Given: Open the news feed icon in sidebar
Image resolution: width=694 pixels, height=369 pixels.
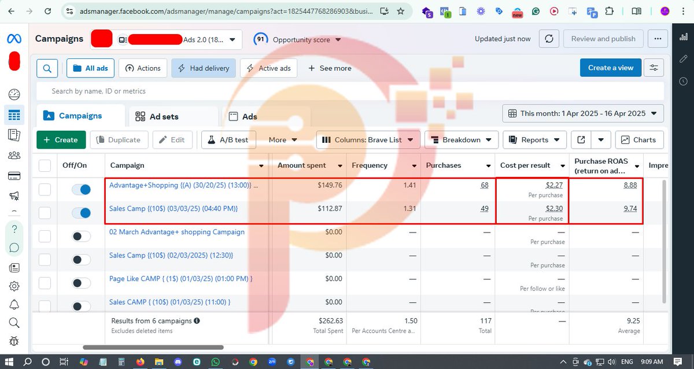Looking at the screenshot, I should (14, 268).
